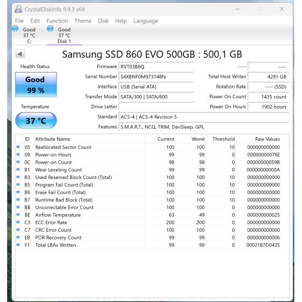Click the Firmware field RVT03B6Q

pyautogui.click(x=156, y=66)
